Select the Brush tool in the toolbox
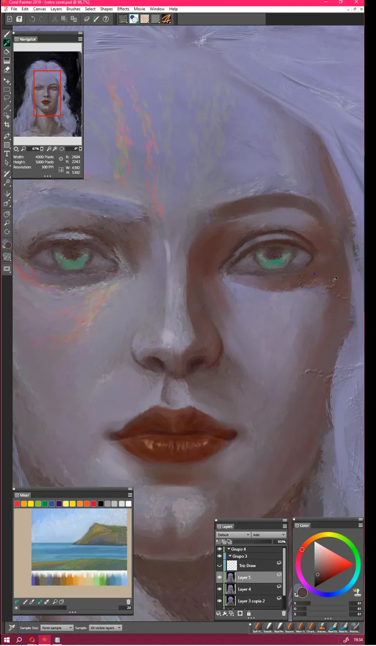The height and width of the screenshot is (646, 376). [7, 35]
